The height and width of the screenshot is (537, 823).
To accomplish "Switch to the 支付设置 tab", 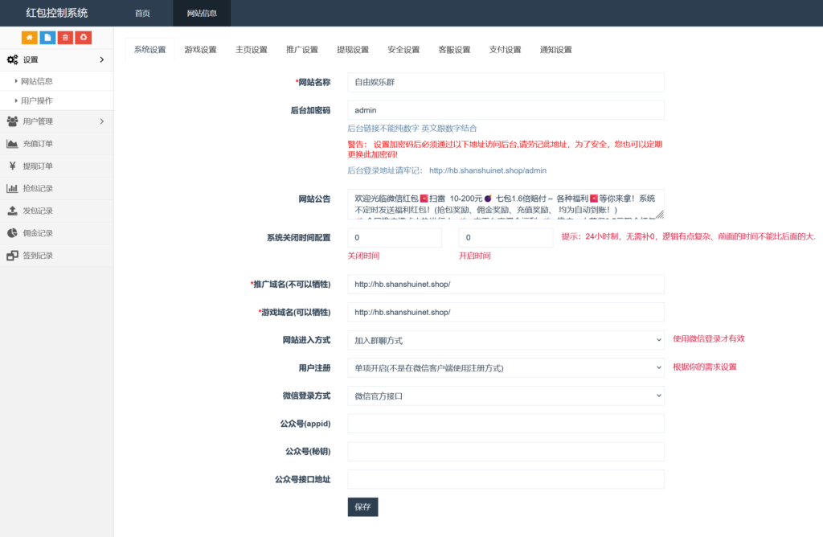I will (504, 49).
